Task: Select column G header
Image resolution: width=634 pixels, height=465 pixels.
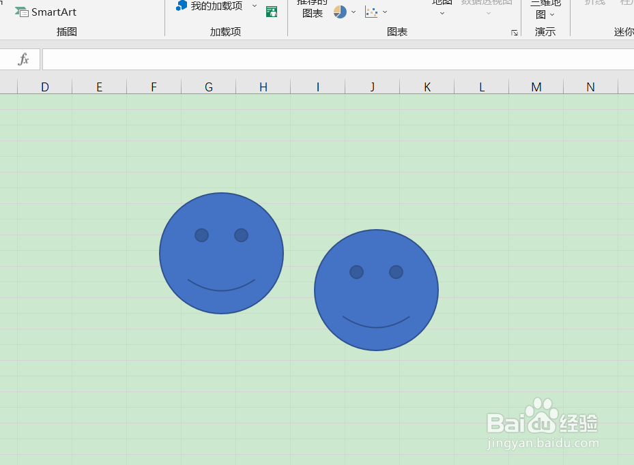Action: [209, 87]
